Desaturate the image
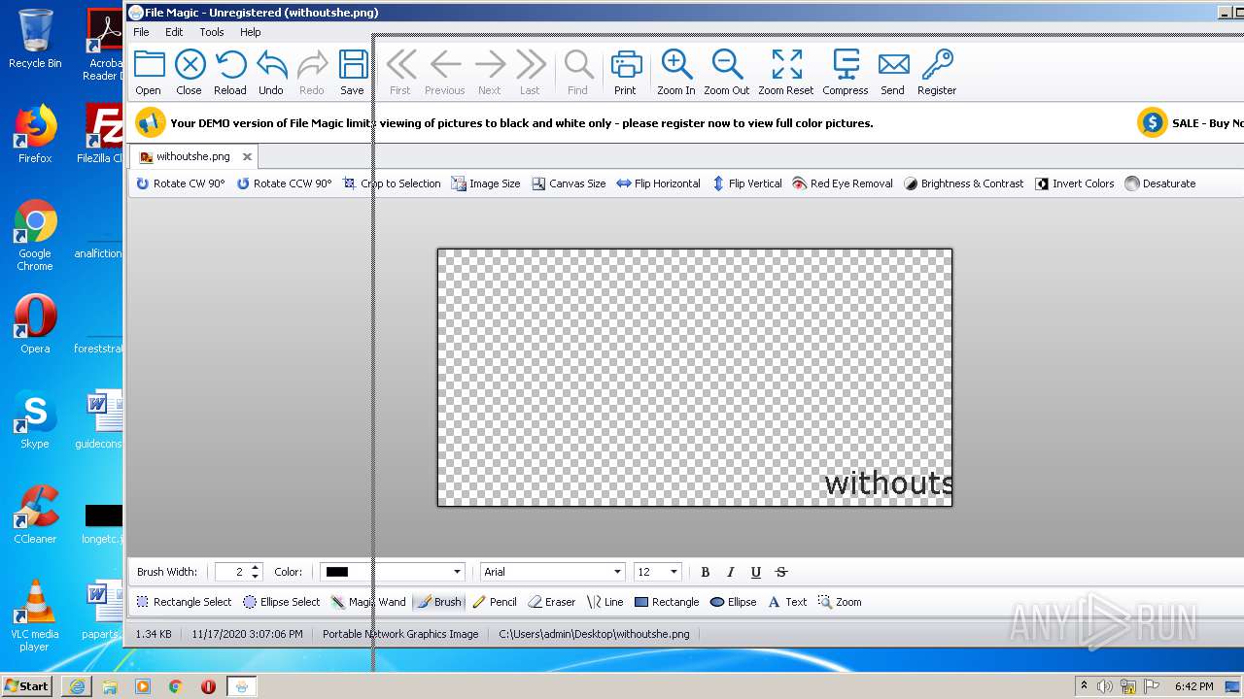Viewport: 1244px width, 699px height. pos(1160,183)
